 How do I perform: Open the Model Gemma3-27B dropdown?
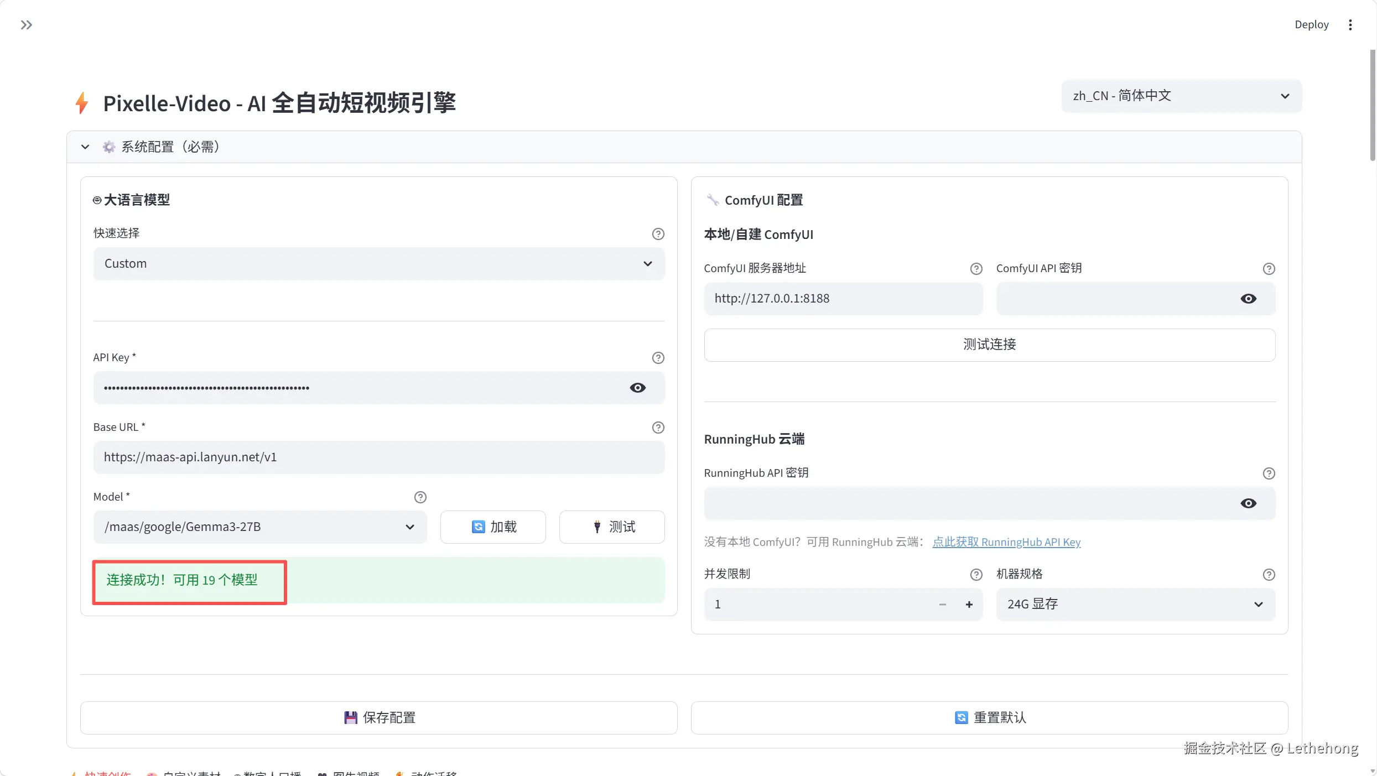pyautogui.click(x=259, y=527)
